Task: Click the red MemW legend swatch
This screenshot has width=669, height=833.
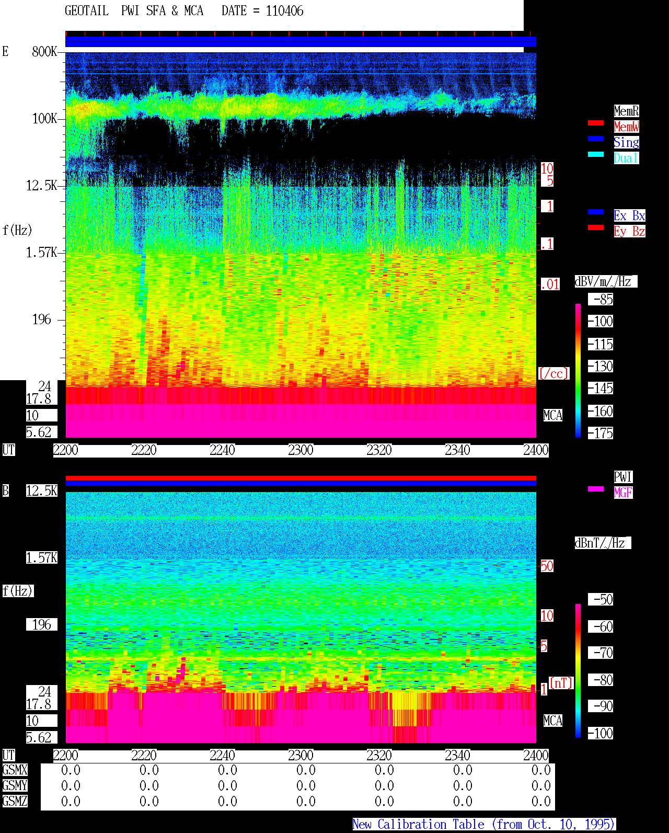Action: (596, 123)
